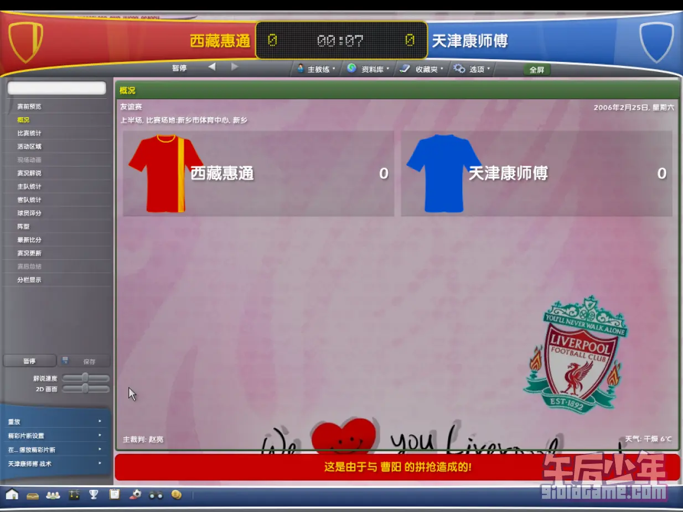Click the back arrow in top toolbar
This screenshot has width=683, height=512.
(x=212, y=67)
